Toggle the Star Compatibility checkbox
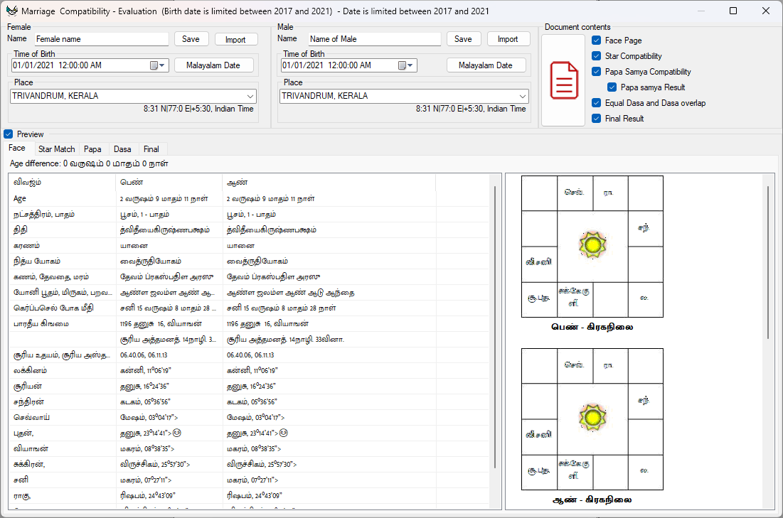Image resolution: width=783 pixels, height=518 pixels. point(596,56)
